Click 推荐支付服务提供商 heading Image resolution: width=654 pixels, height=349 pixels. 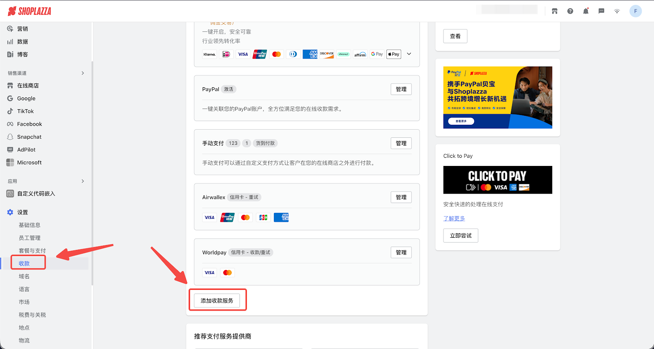point(223,336)
